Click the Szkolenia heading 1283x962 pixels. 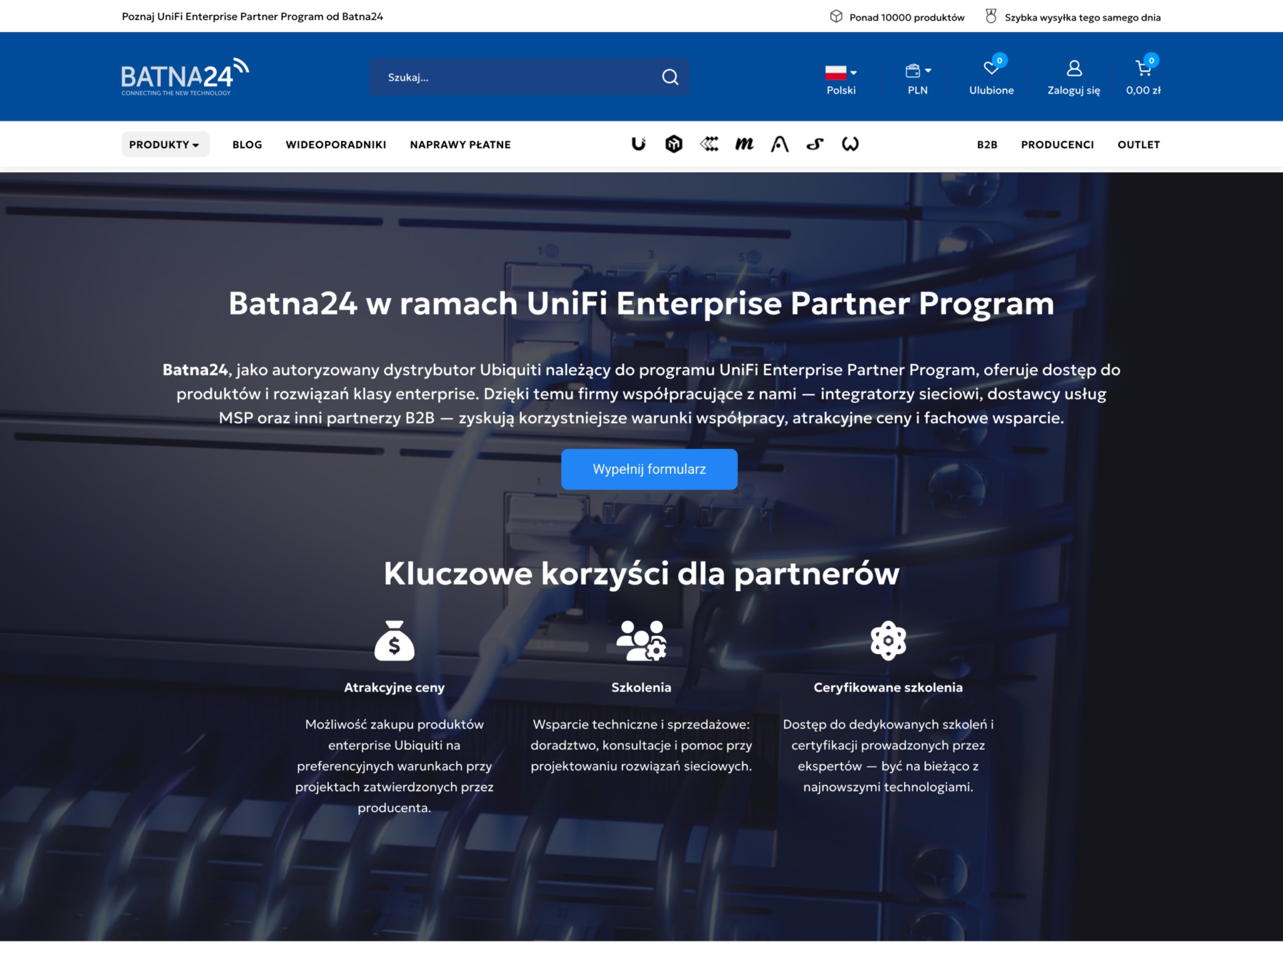641,687
